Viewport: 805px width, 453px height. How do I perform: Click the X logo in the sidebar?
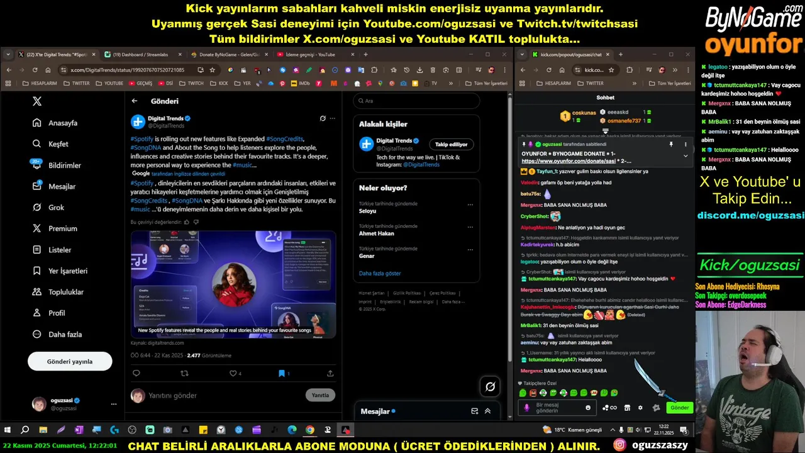[37, 101]
